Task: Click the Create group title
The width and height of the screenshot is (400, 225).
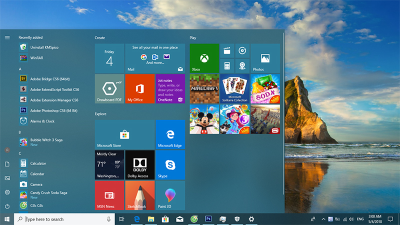Action: [x=99, y=37]
